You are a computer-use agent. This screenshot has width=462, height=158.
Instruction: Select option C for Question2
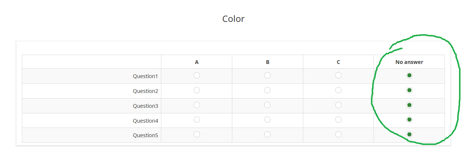coord(338,90)
